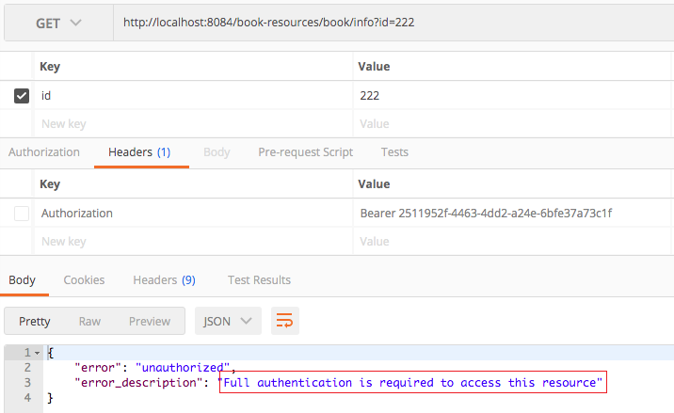
Task: Open the GET method dropdown
Action: (x=58, y=23)
